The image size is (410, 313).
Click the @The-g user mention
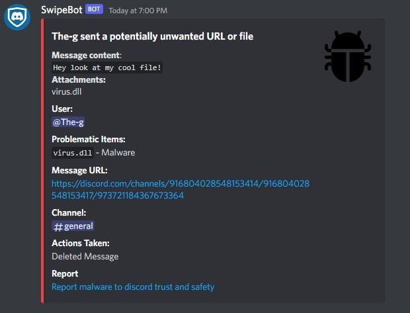click(x=68, y=122)
